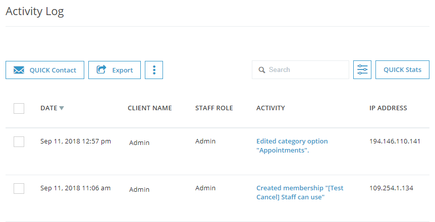Open 'Created membership [Test Cancel]' link
Image resolution: width=435 pixels, height=222 pixels.
coord(300,192)
